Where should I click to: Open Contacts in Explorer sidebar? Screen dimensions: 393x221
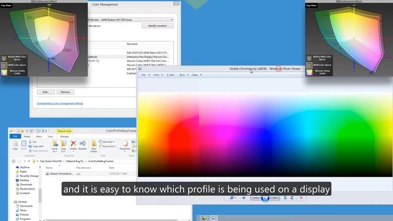click(23, 193)
